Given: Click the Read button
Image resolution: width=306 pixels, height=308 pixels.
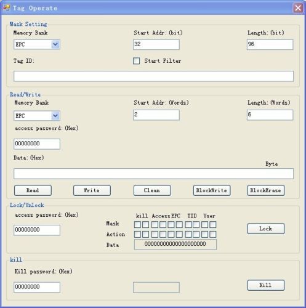Looking at the screenshot, I should point(33,190).
